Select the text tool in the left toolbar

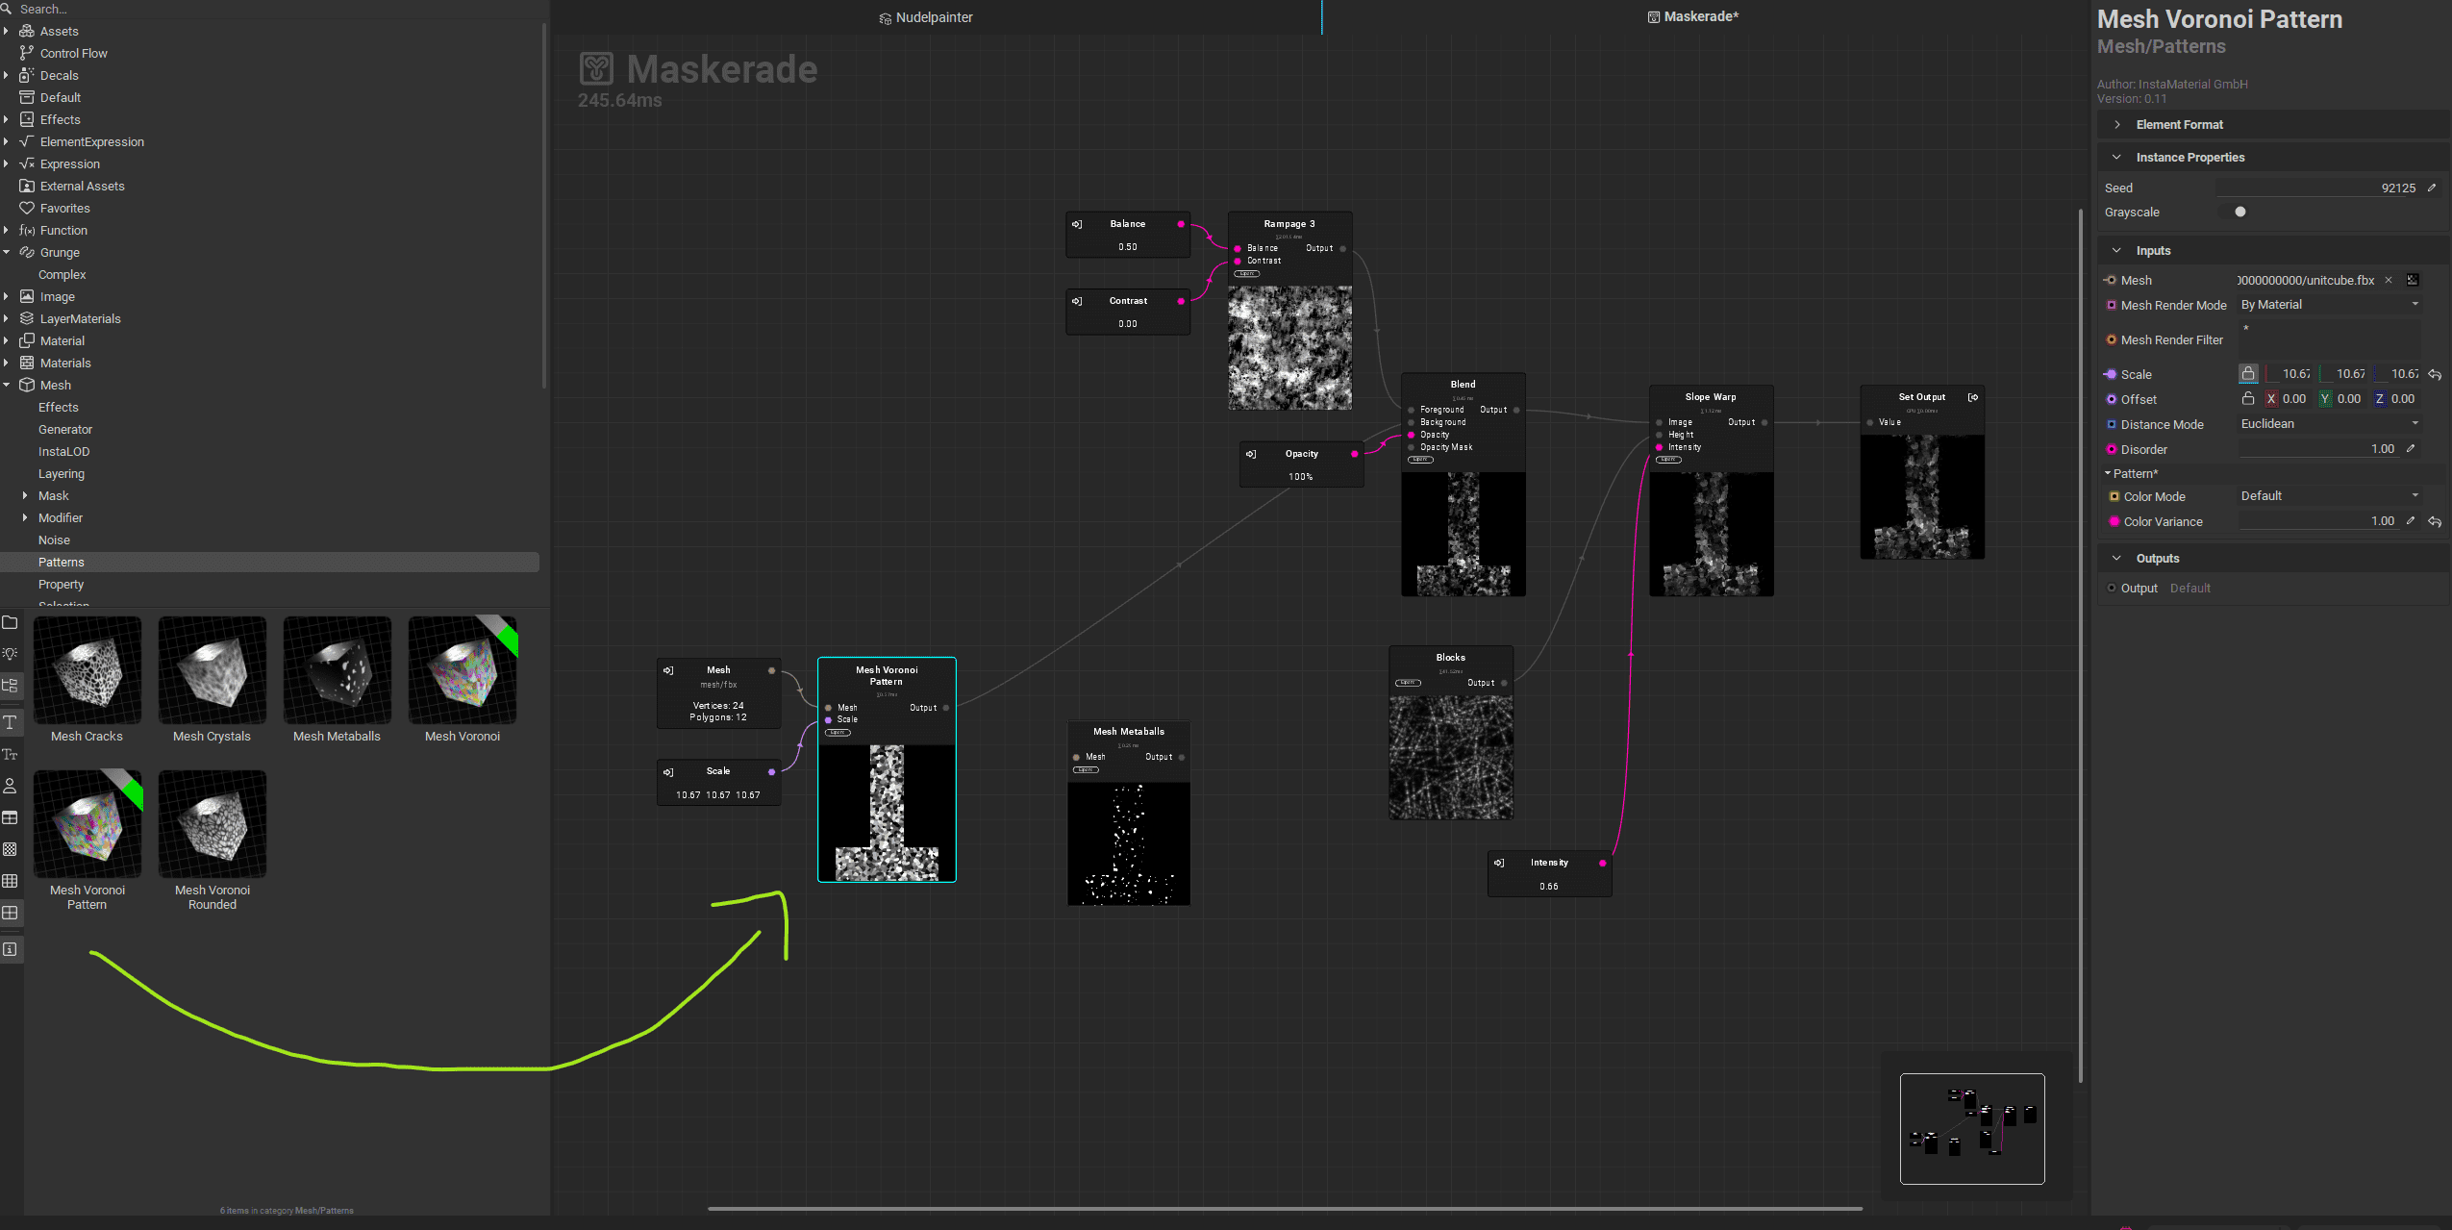[x=11, y=722]
